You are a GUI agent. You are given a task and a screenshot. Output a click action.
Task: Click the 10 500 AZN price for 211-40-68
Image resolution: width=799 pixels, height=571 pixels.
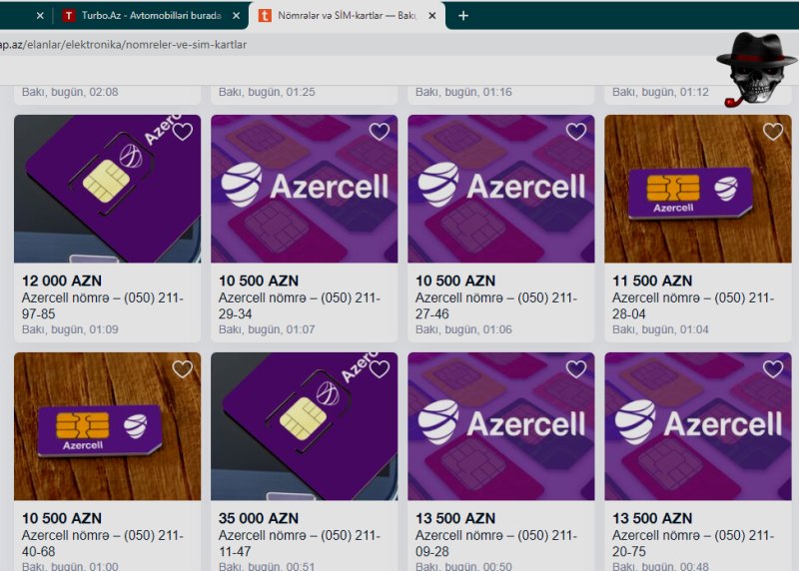click(62, 518)
